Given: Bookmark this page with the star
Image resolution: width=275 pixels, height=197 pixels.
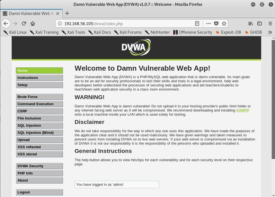Looking at the screenshot, I should [224, 23].
